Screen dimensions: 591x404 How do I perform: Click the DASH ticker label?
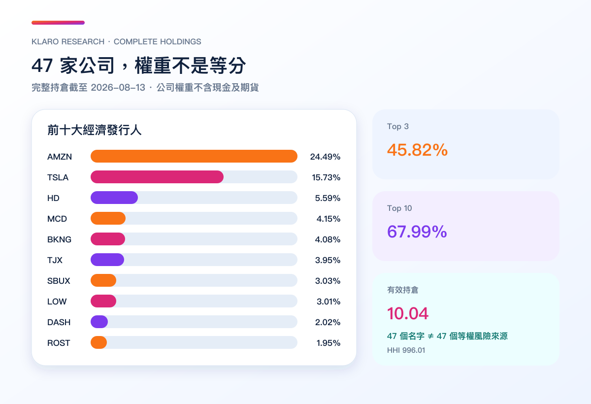(x=59, y=322)
